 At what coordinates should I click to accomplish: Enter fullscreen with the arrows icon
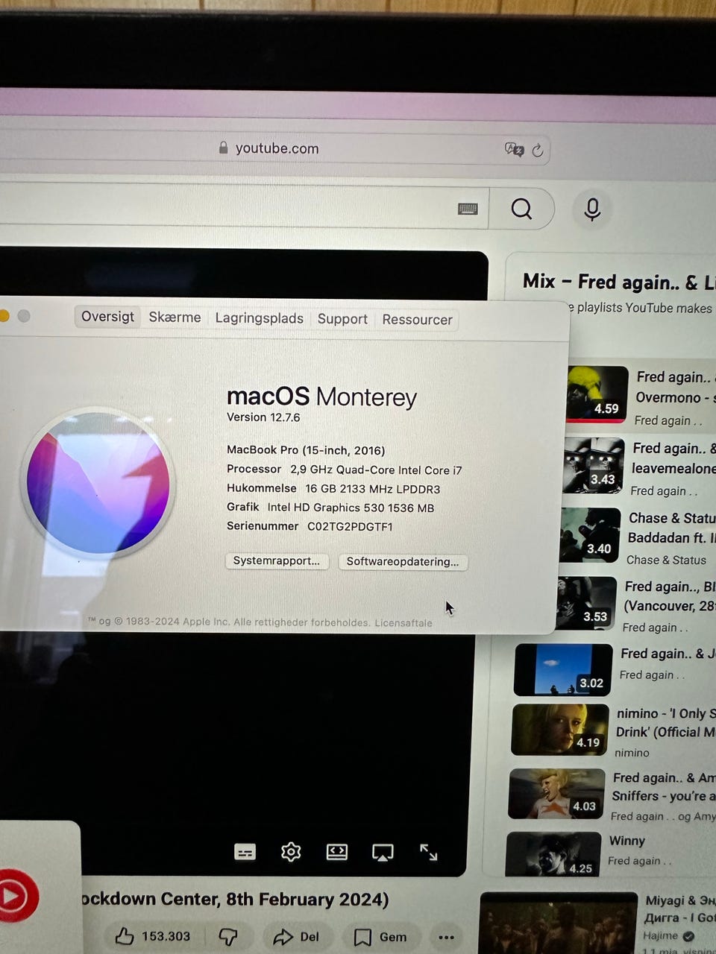[x=429, y=852]
